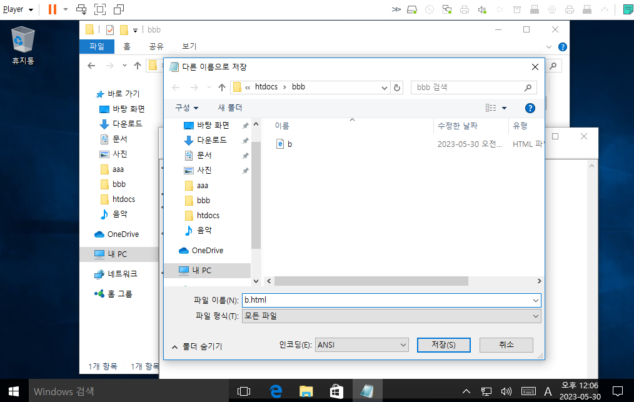Open the 보기 tab in Explorer ribbon
634x402 pixels.
189,46
